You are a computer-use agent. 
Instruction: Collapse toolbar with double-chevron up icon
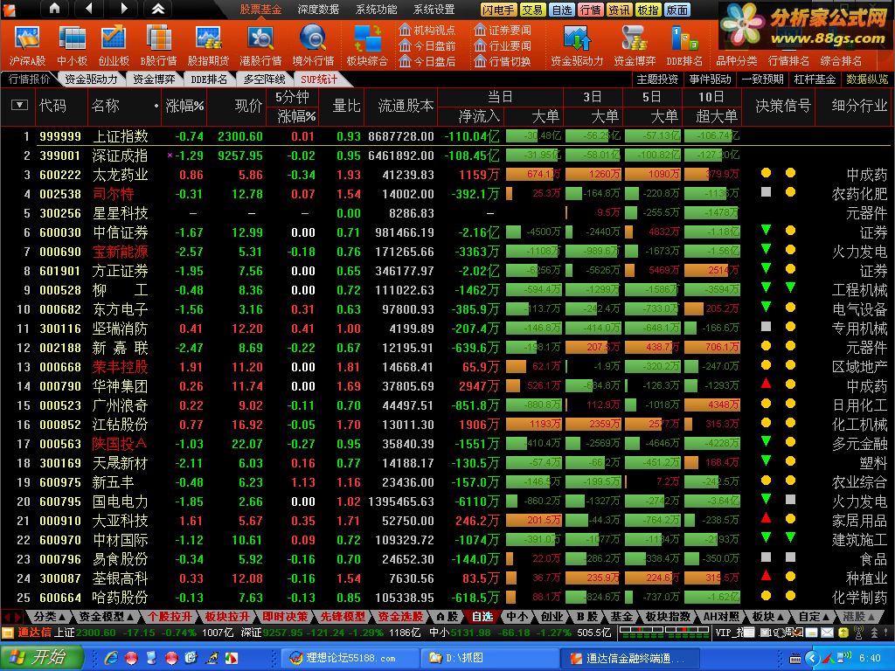(158, 9)
